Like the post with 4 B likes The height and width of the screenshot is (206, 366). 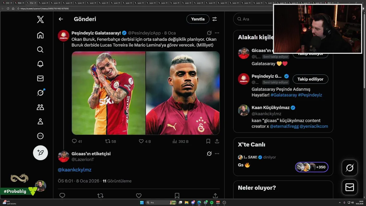(144, 141)
